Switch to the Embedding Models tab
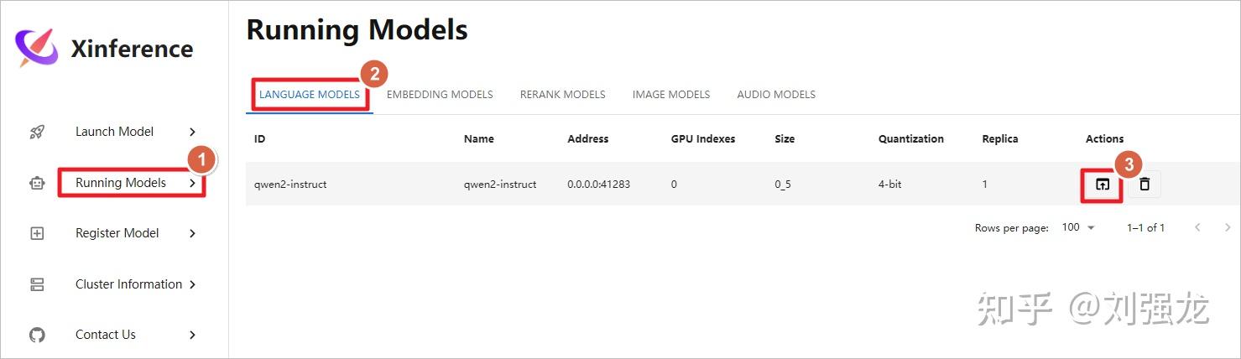The height and width of the screenshot is (359, 1241). [440, 95]
